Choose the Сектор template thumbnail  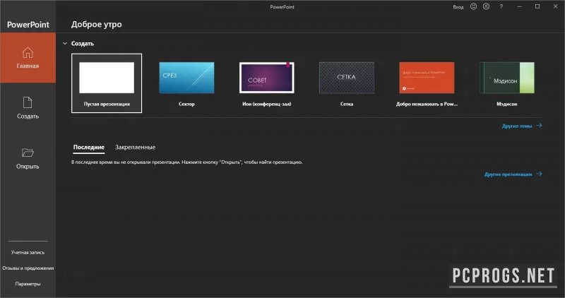coord(186,78)
